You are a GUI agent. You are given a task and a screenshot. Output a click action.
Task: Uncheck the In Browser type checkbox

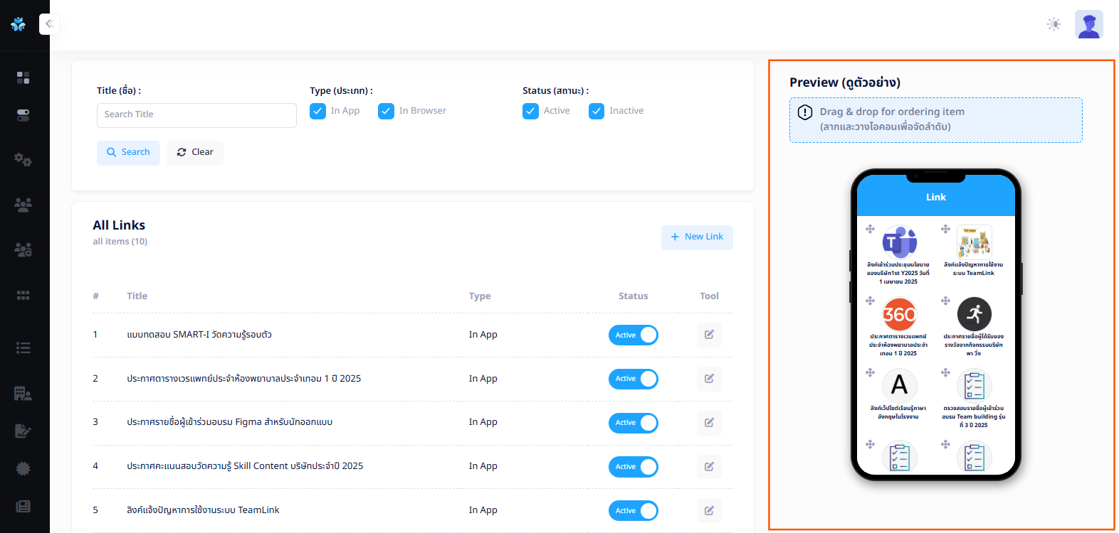(387, 112)
